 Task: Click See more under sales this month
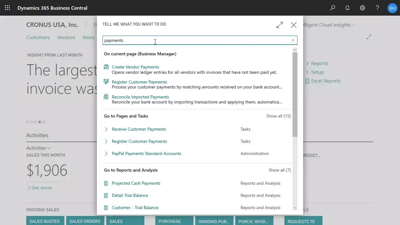[39, 187]
